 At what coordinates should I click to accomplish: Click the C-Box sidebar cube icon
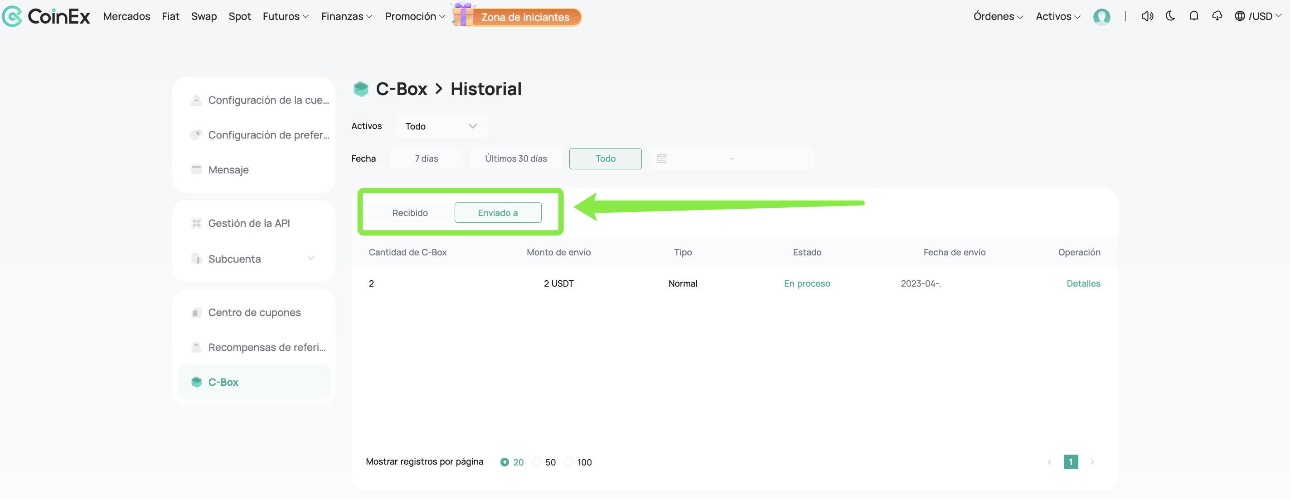tap(196, 382)
